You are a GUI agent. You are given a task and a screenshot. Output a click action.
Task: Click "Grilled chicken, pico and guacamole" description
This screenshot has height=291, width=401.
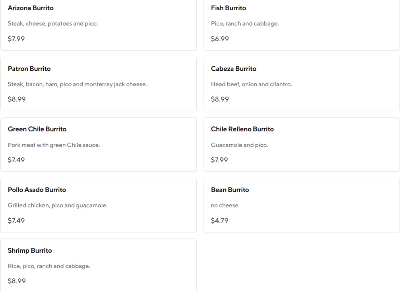pyautogui.click(x=57, y=206)
